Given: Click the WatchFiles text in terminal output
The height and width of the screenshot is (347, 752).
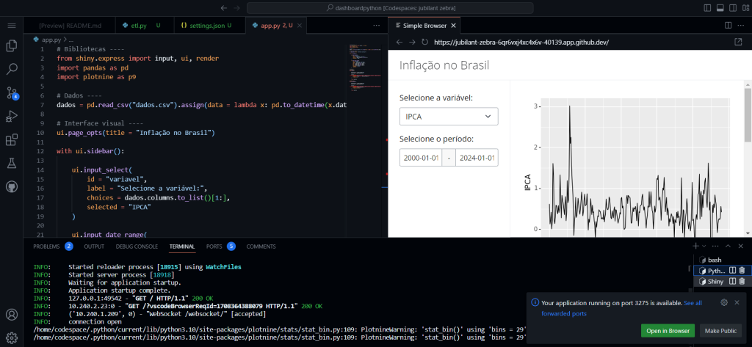Looking at the screenshot, I should point(223,266).
